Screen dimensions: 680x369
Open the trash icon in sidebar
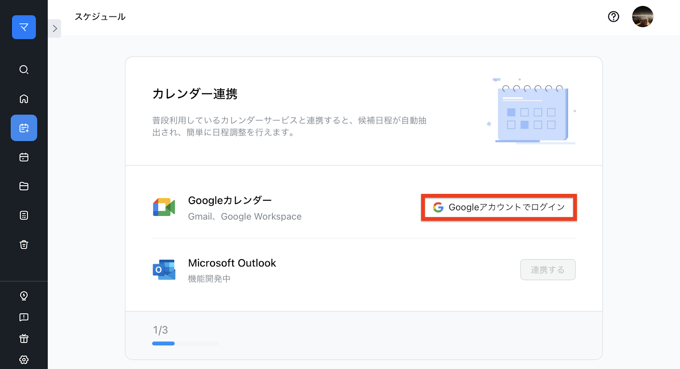(24, 245)
